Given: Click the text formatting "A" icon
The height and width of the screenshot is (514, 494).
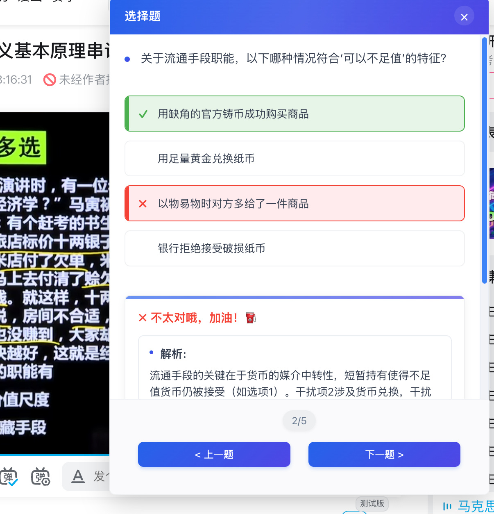Looking at the screenshot, I should (78, 477).
